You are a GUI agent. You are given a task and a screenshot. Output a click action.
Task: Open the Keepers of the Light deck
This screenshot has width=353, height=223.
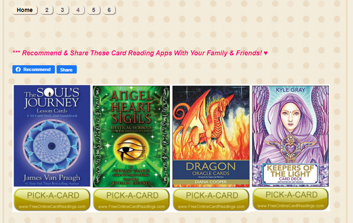(x=290, y=136)
